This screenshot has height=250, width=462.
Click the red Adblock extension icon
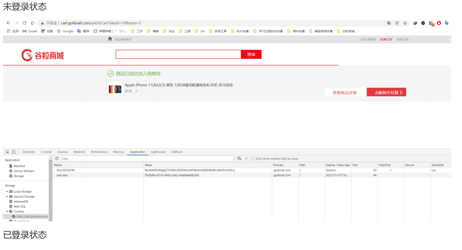pyautogui.click(x=439, y=23)
